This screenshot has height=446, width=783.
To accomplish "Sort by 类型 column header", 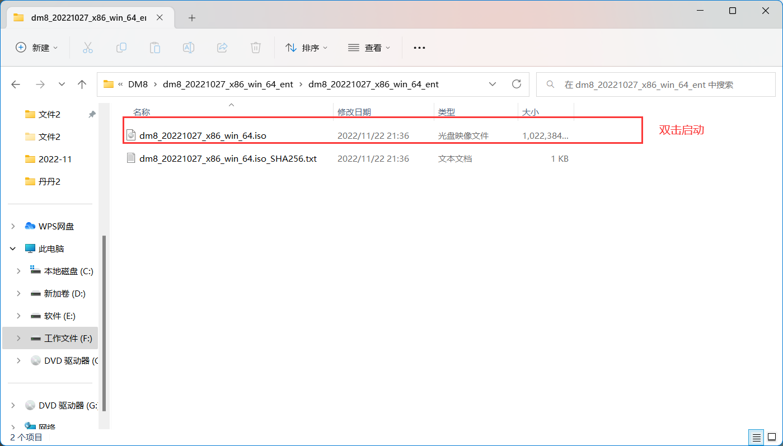I will tap(446, 112).
